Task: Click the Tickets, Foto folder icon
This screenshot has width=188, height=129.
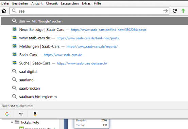Action: point(17,122)
